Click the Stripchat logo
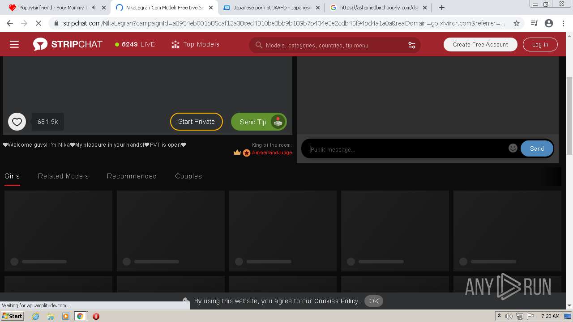 [x=68, y=44]
